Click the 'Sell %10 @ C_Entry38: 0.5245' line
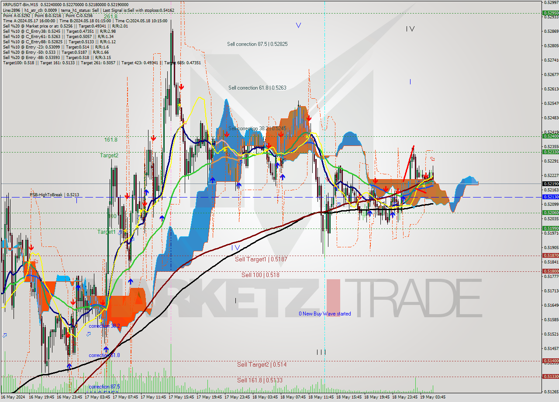Image resolution: width=559 pixels, height=402 pixels. pos(59,31)
